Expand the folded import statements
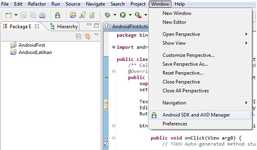 tap(114, 47)
